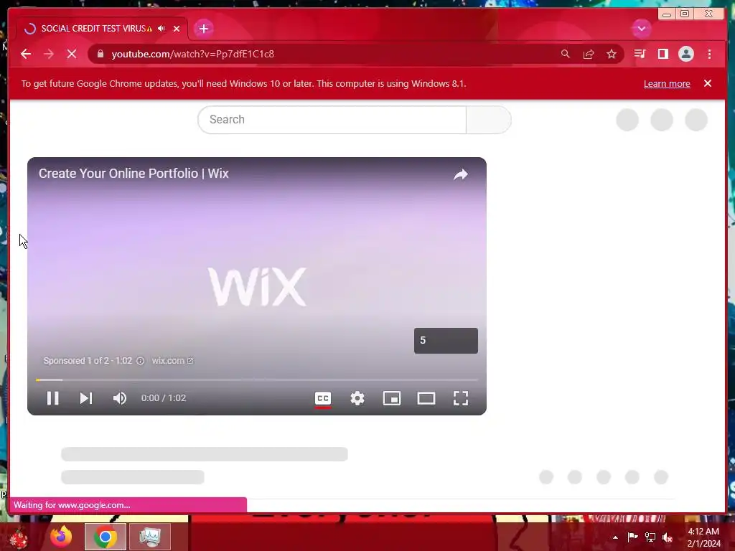Open the Chrome three-dot menu
Image resolution: width=735 pixels, height=551 pixels.
709,54
